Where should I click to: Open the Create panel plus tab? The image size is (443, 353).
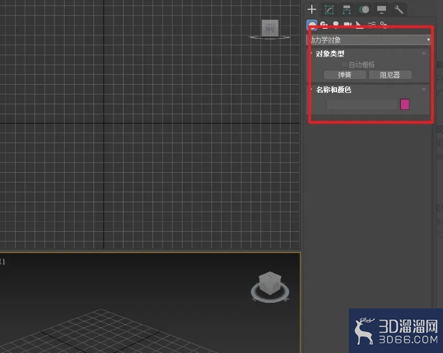312,9
